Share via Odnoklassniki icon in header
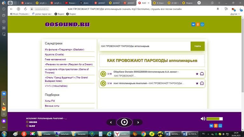 (x=198, y=24)
